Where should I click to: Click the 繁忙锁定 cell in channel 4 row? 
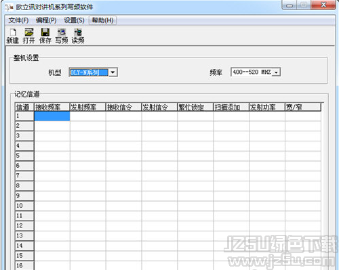click(x=195, y=146)
